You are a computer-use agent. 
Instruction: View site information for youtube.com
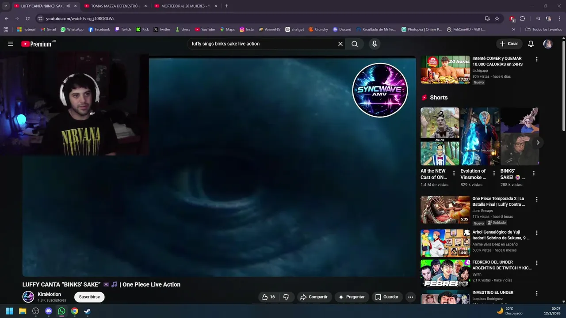pos(40,19)
